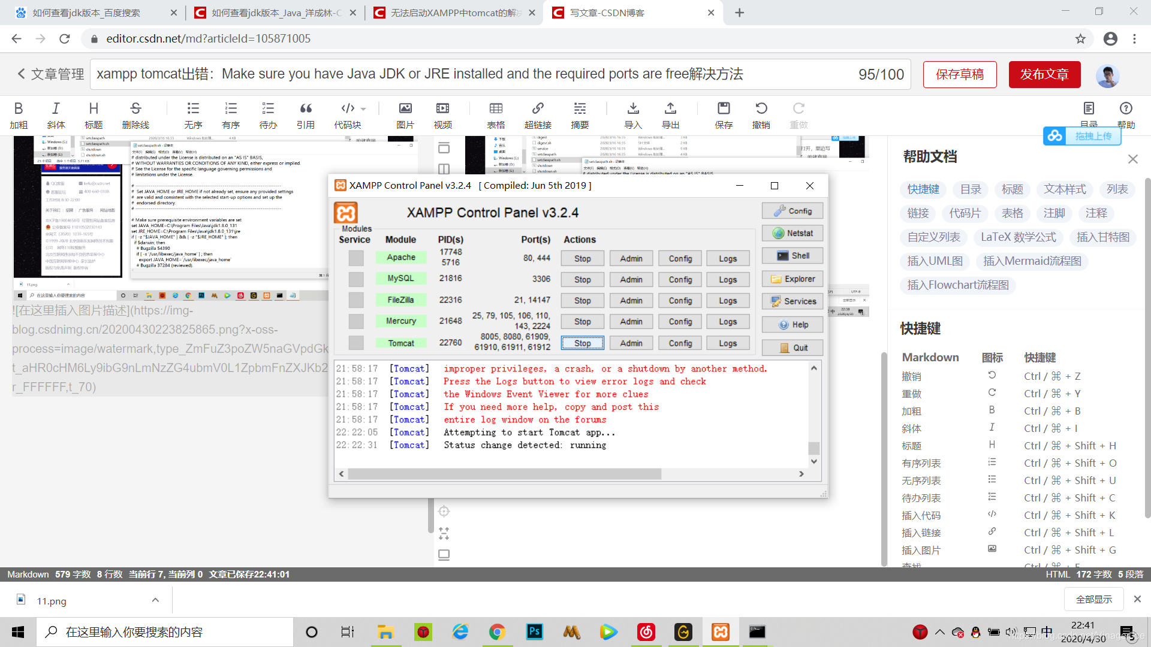
Task: Open FileZilla Config in XAMPP
Action: click(x=680, y=301)
